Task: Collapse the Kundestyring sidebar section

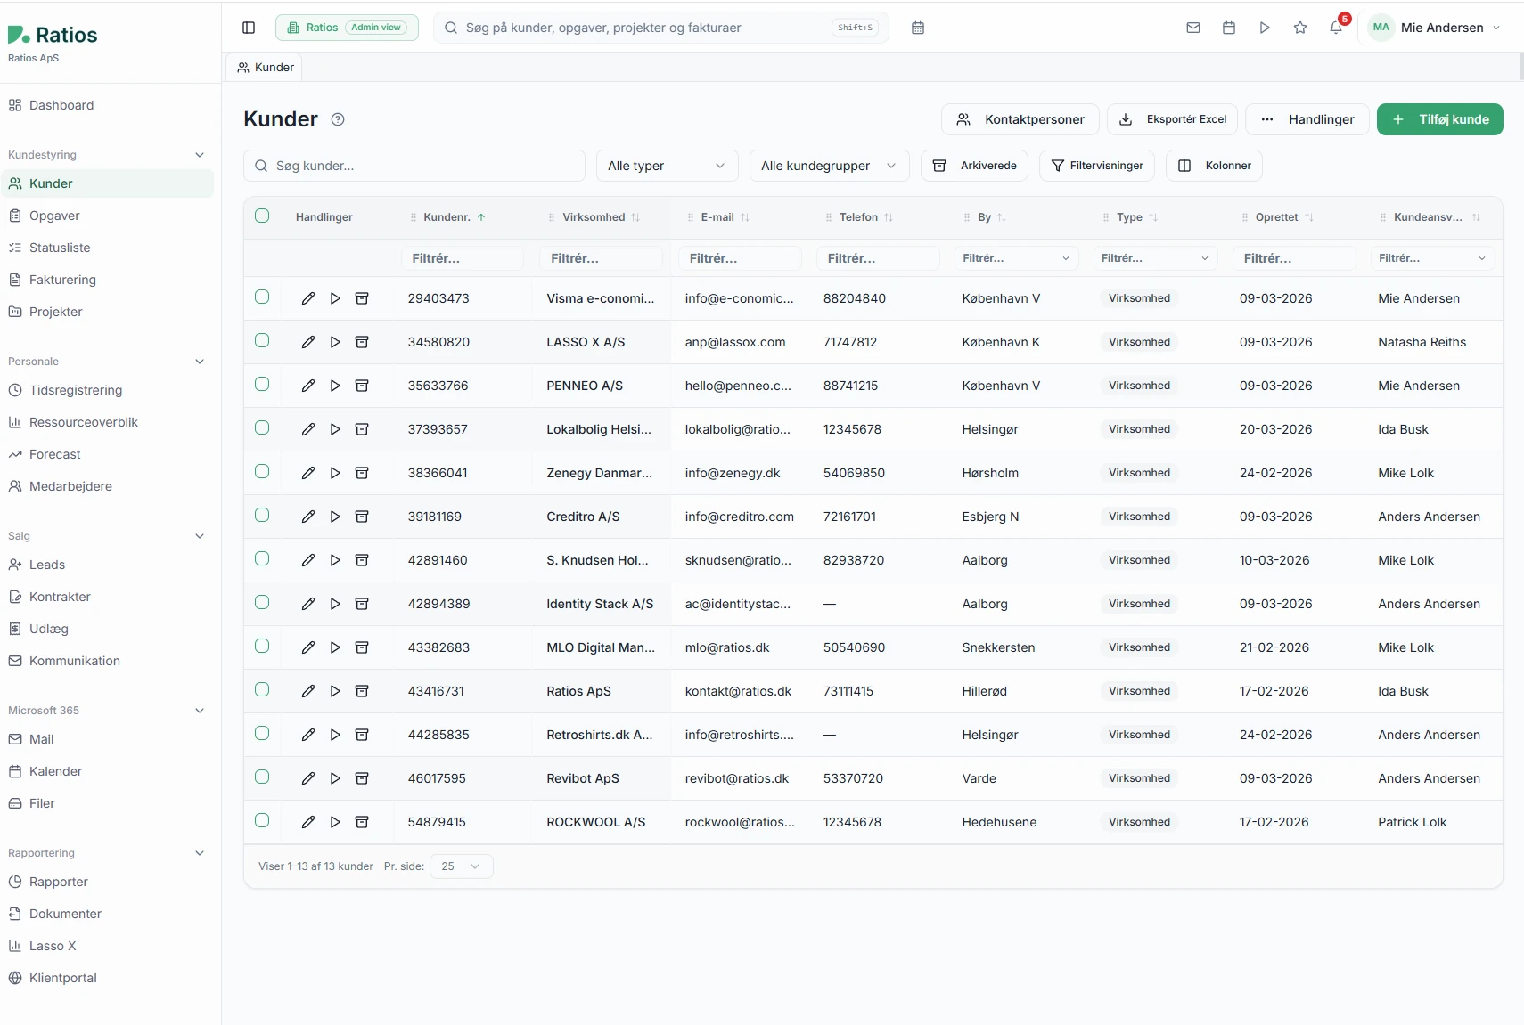Action: pyautogui.click(x=200, y=155)
